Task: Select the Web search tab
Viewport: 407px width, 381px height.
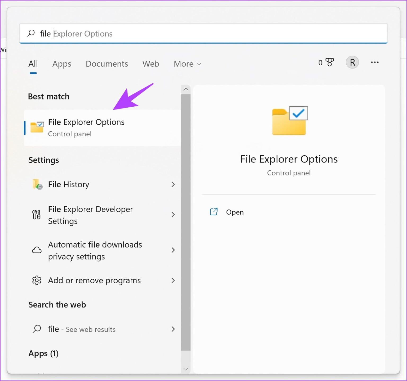Action: (x=151, y=64)
